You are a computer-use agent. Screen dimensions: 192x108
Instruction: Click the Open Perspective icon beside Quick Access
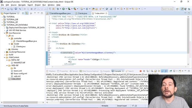pos(177,9)
